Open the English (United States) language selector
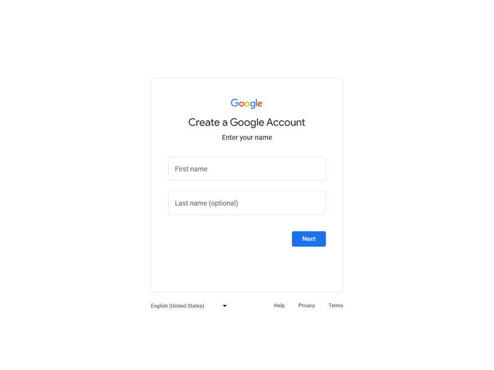This screenshot has width=494, height=370. [189, 306]
